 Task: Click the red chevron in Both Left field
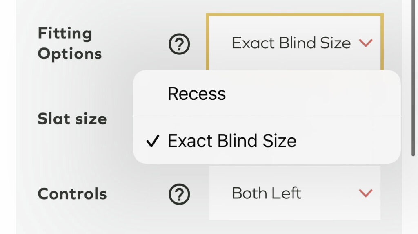click(x=365, y=193)
